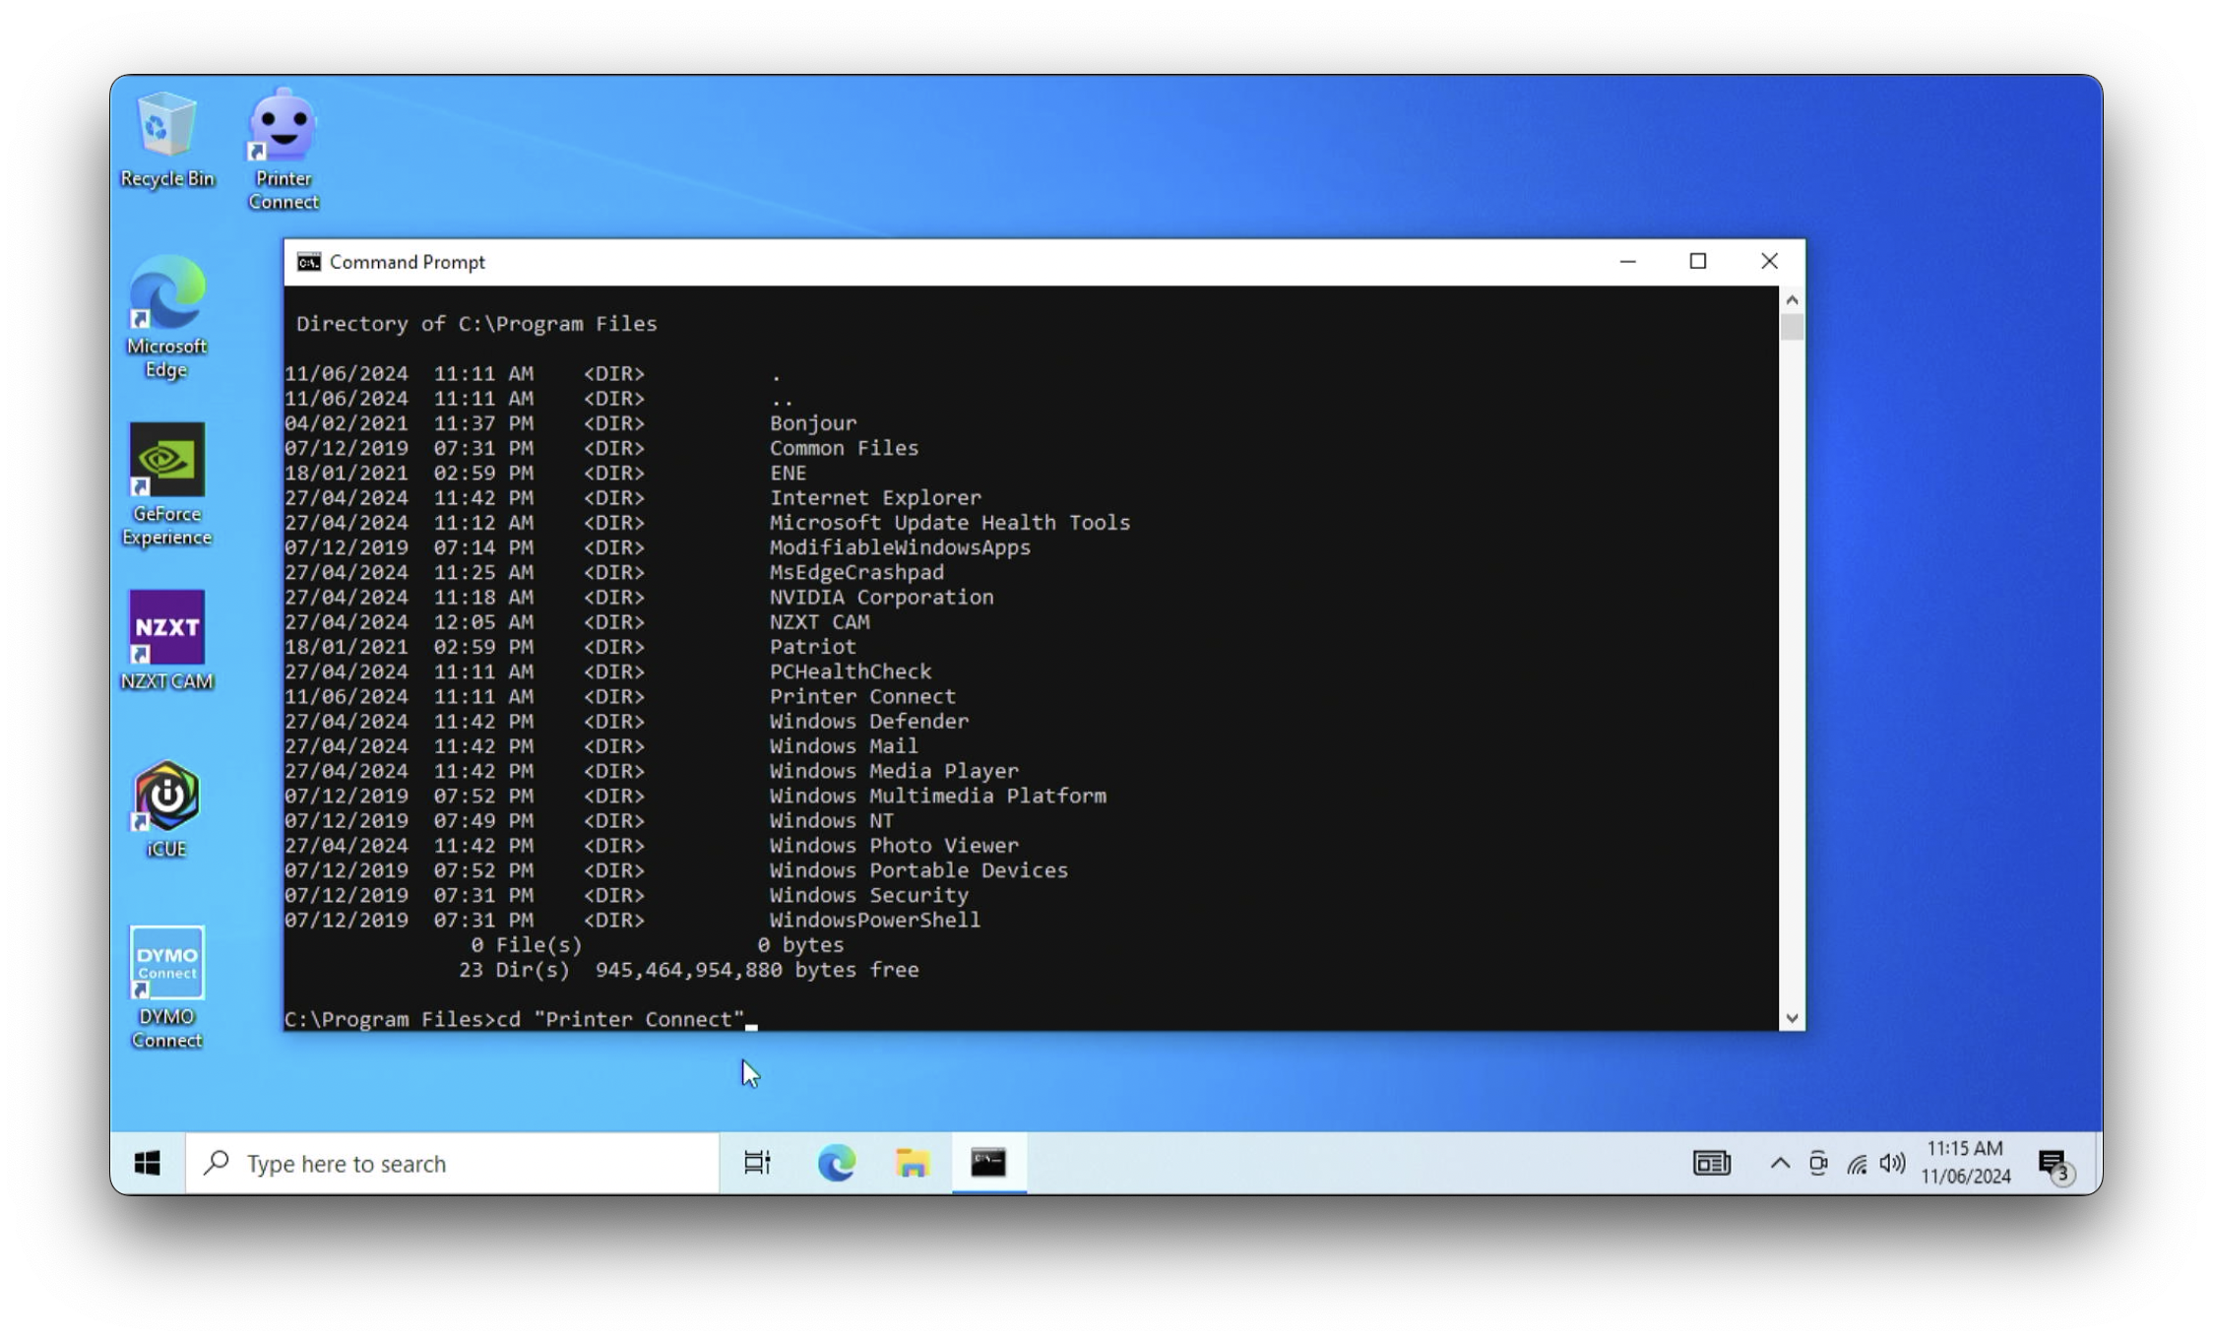Open the Printer Connect desktop shortcut

pos(283,130)
